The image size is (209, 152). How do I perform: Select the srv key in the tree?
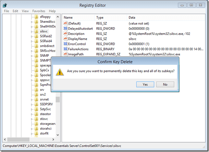pyautogui.click(x=42, y=90)
